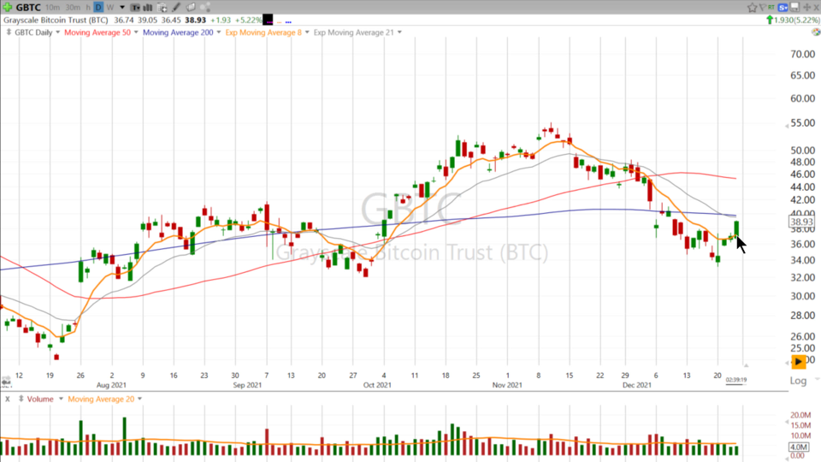Image resolution: width=821 pixels, height=462 pixels.
Task: Click the 4.0M volume value label
Action: 799,447
